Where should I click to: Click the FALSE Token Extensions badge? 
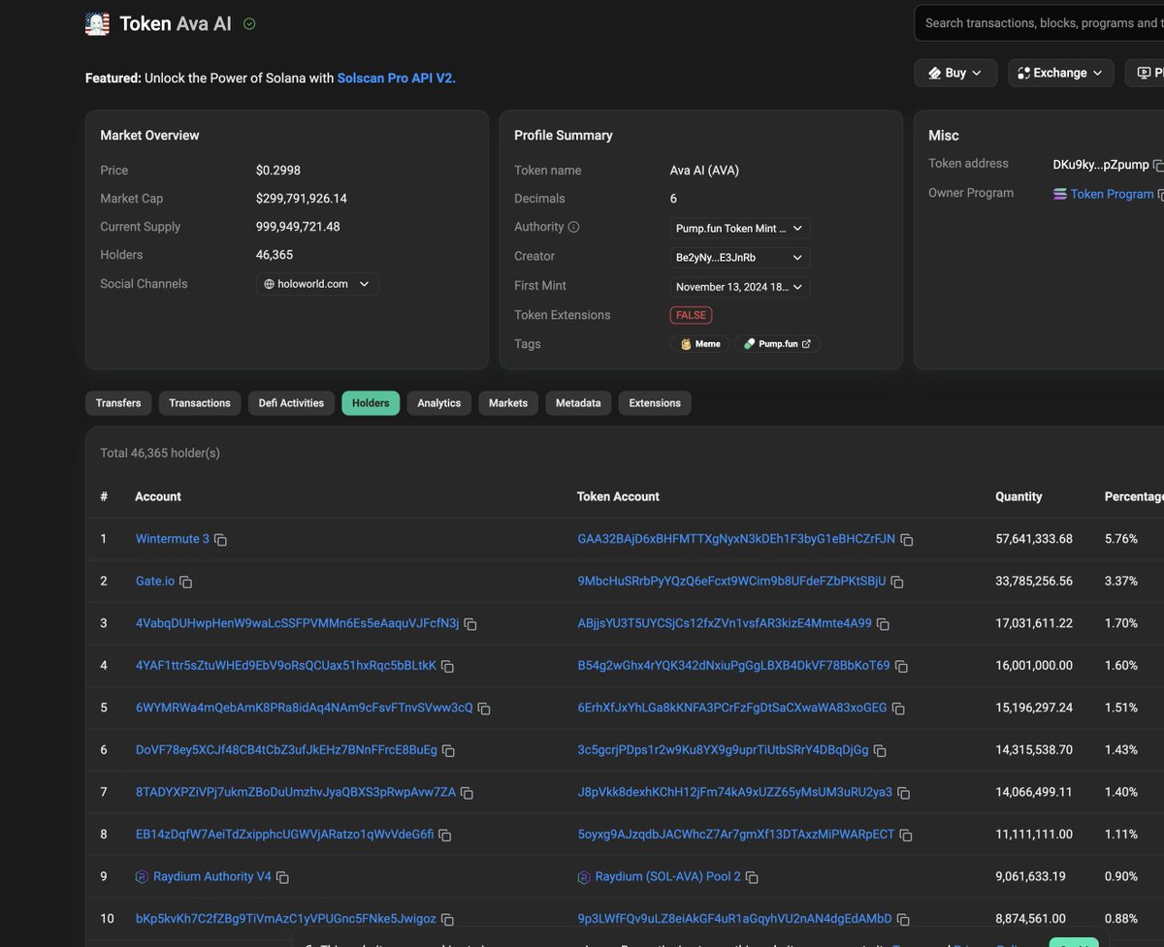[x=691, y=314]
